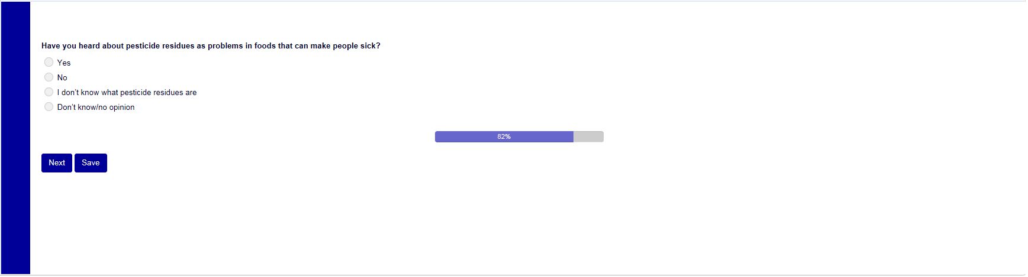Click the word "foods" in the question

coord(265,45)
